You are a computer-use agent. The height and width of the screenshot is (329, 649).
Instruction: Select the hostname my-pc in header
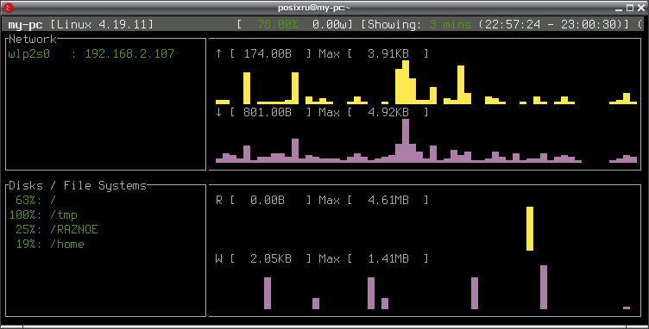tap(25, 24)
